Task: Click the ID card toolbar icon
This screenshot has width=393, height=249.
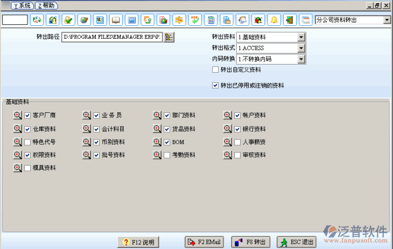Action: coord(100,20)
